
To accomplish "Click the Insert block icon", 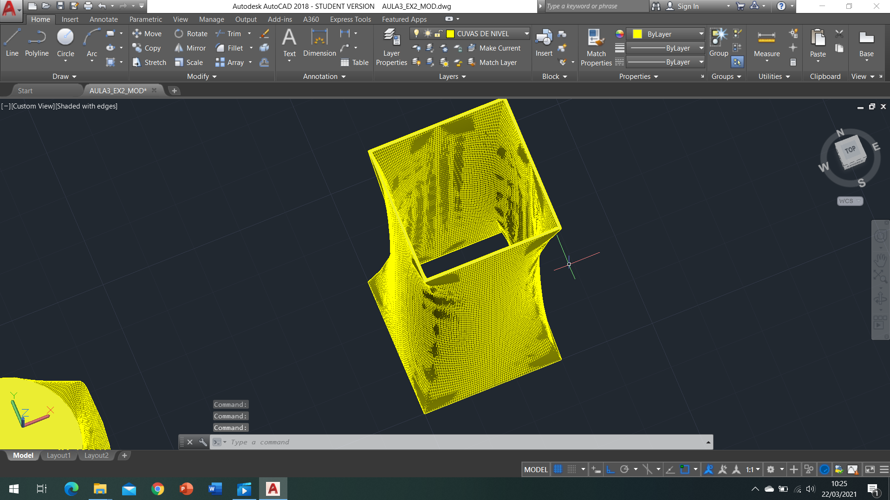I will (544, 43).
